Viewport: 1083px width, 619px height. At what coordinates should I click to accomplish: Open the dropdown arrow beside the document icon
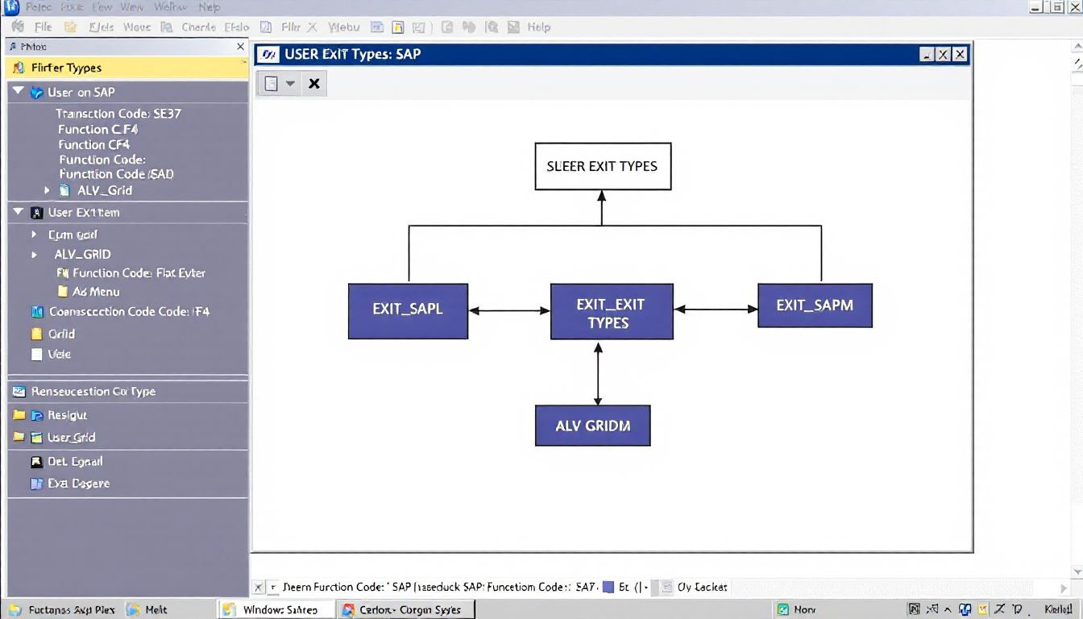click(x=291, y=84)
